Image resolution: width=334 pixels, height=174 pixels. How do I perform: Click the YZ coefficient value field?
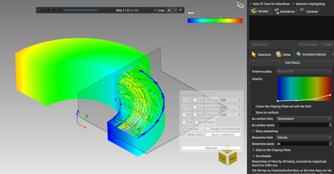tap(229, 107)
